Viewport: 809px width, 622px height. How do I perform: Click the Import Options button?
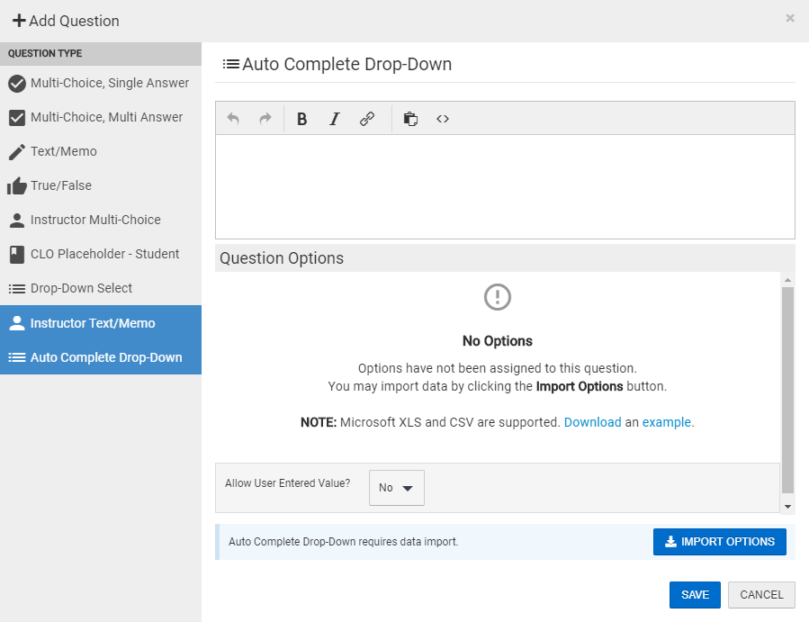(x=720, y=542)
